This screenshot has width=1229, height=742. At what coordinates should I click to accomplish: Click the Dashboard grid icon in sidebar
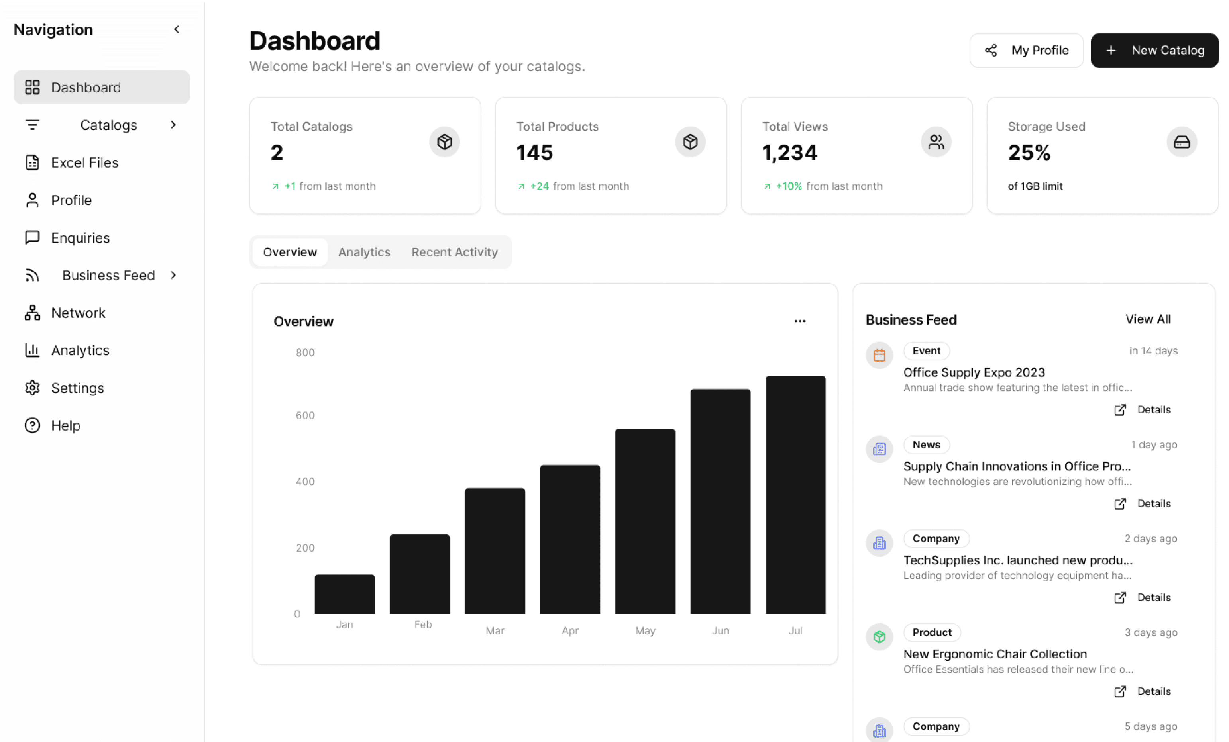point(32,87)
